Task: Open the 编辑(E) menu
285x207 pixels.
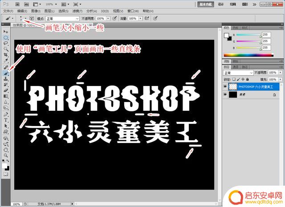Action: coord(22,11)
